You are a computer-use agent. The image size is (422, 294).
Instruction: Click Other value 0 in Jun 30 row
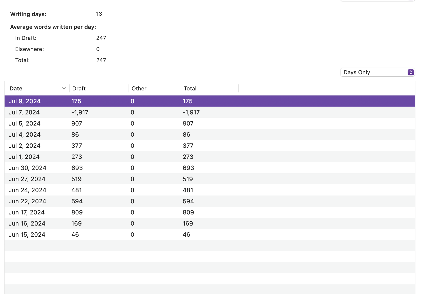132,168
